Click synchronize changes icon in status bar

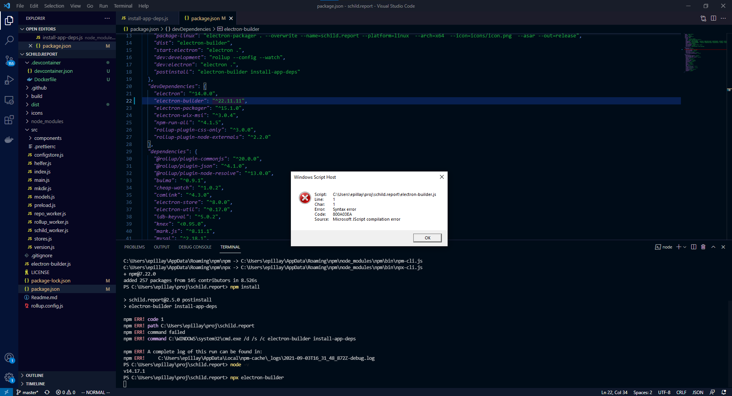[x=47, y=392]
